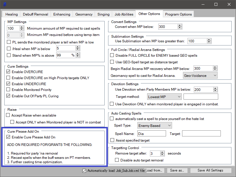Check Use GEO-Spell target as distance target
The width and height of the screenshot is (236, 177).
112,62
